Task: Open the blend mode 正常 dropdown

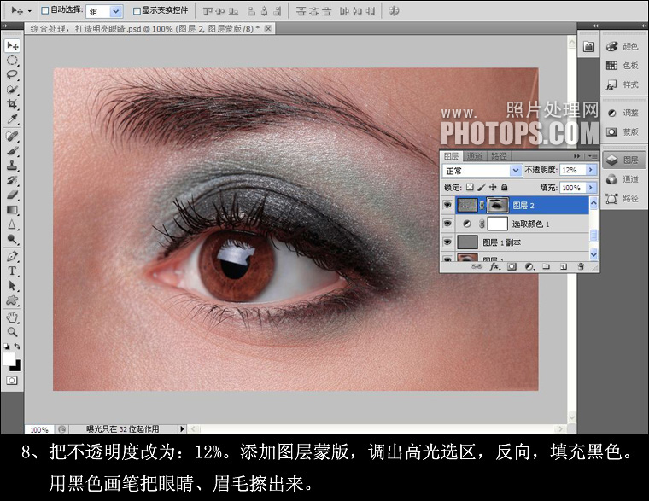Action: (x=482, y=171)
